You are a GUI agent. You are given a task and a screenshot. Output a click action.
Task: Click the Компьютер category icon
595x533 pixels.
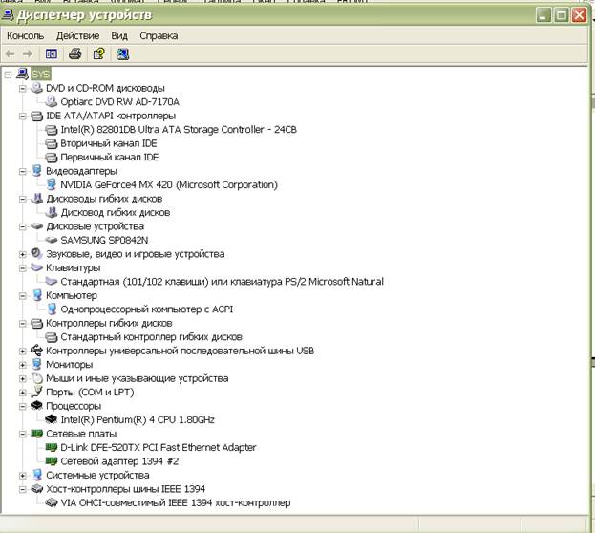pos(37,295)
